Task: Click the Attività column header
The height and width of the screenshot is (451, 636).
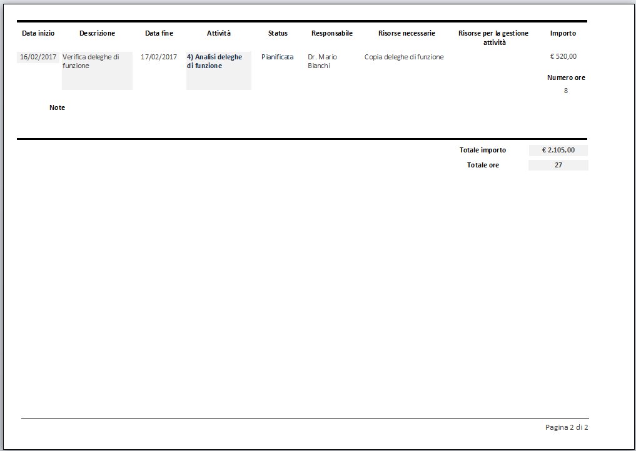Action: coord(219,33)
